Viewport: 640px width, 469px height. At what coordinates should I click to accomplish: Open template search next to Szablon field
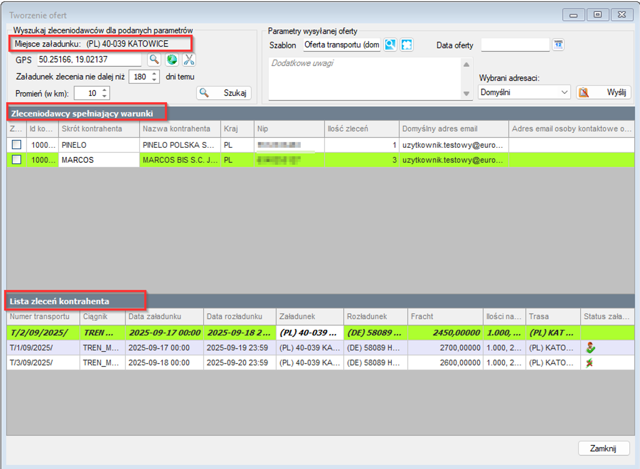coord(390,45)
